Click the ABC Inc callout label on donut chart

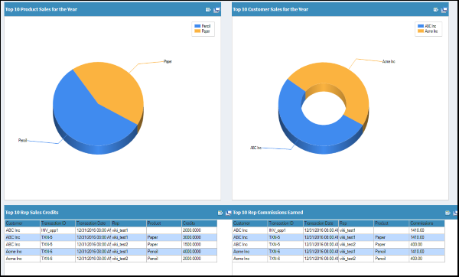coord(256,148)
